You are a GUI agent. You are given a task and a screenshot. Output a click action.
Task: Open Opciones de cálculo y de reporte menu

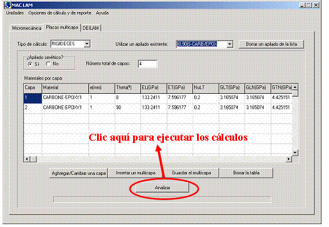[x=59, y=13]
